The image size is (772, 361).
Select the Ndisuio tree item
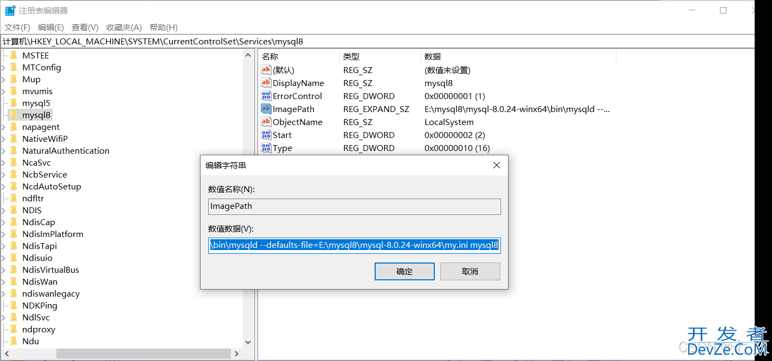[x=37, y=258]
